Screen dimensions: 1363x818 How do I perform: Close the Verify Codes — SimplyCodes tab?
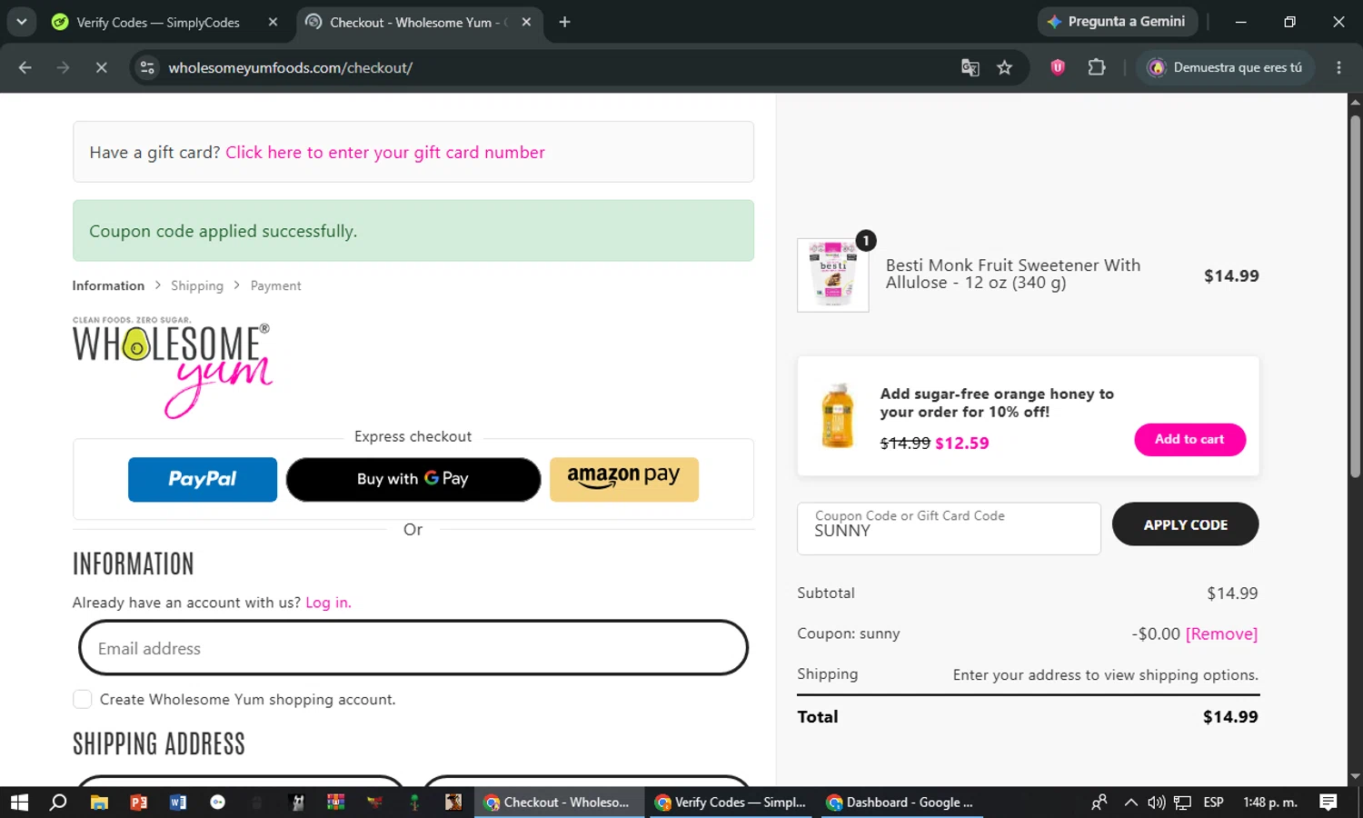(x=273, y=22)
